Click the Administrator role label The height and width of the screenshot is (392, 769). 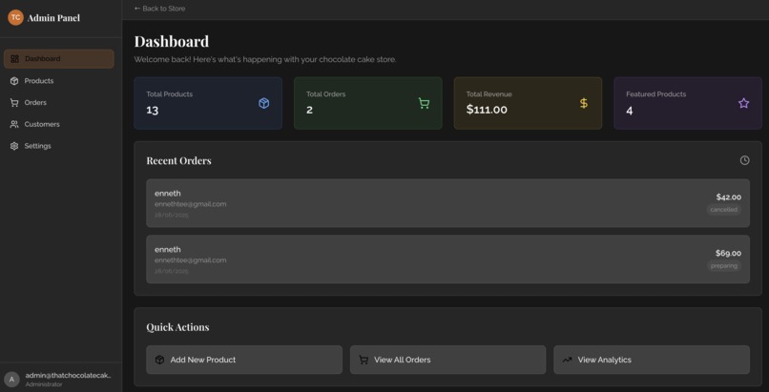44,384
